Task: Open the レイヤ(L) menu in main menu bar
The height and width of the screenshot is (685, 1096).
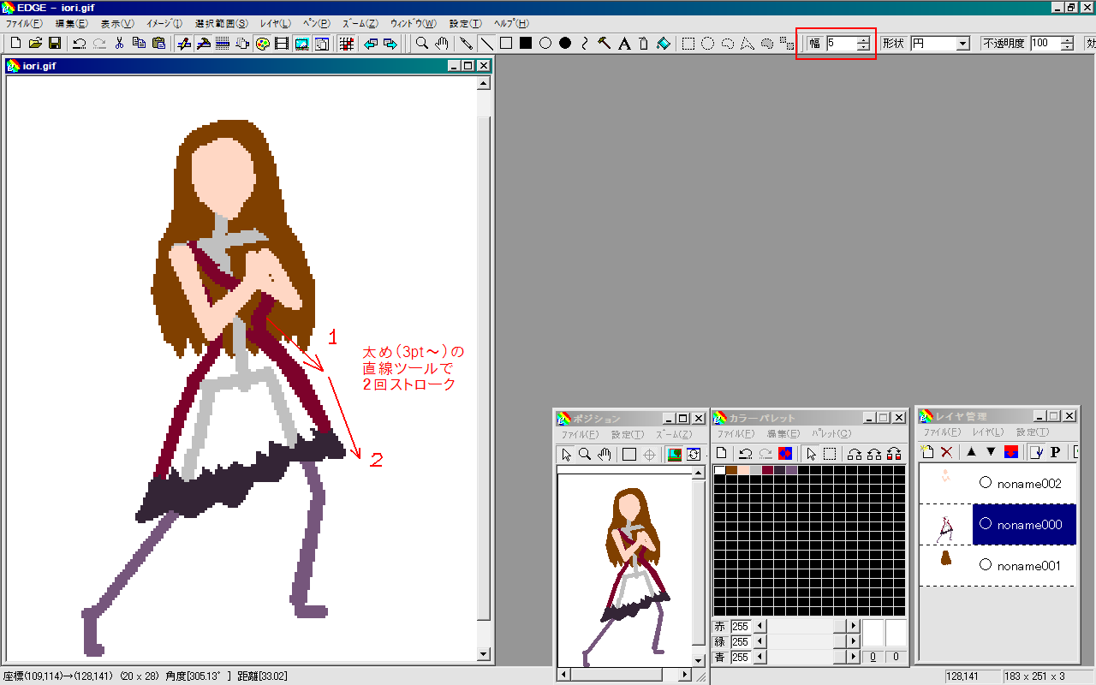Action: [x=275, y=23]
